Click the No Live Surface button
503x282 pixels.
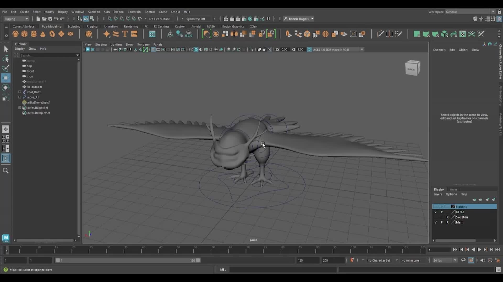pyautogui.click(x=160, y=19)
